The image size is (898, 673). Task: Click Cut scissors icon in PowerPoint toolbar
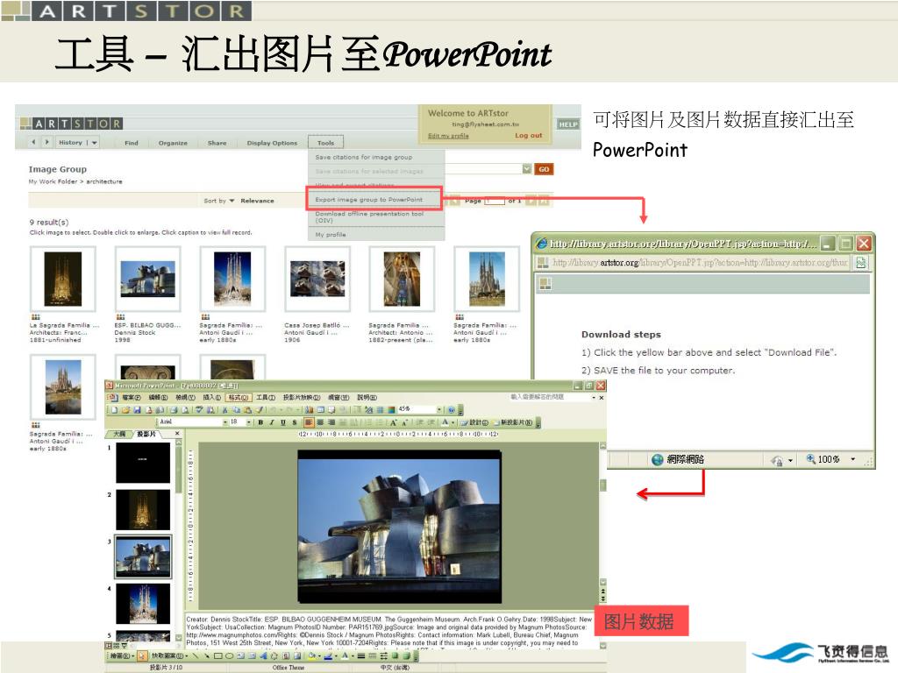225,410
